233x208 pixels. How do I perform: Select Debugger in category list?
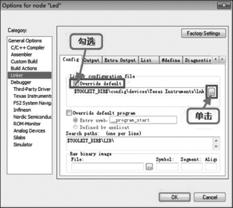click(x=21, y=82)
